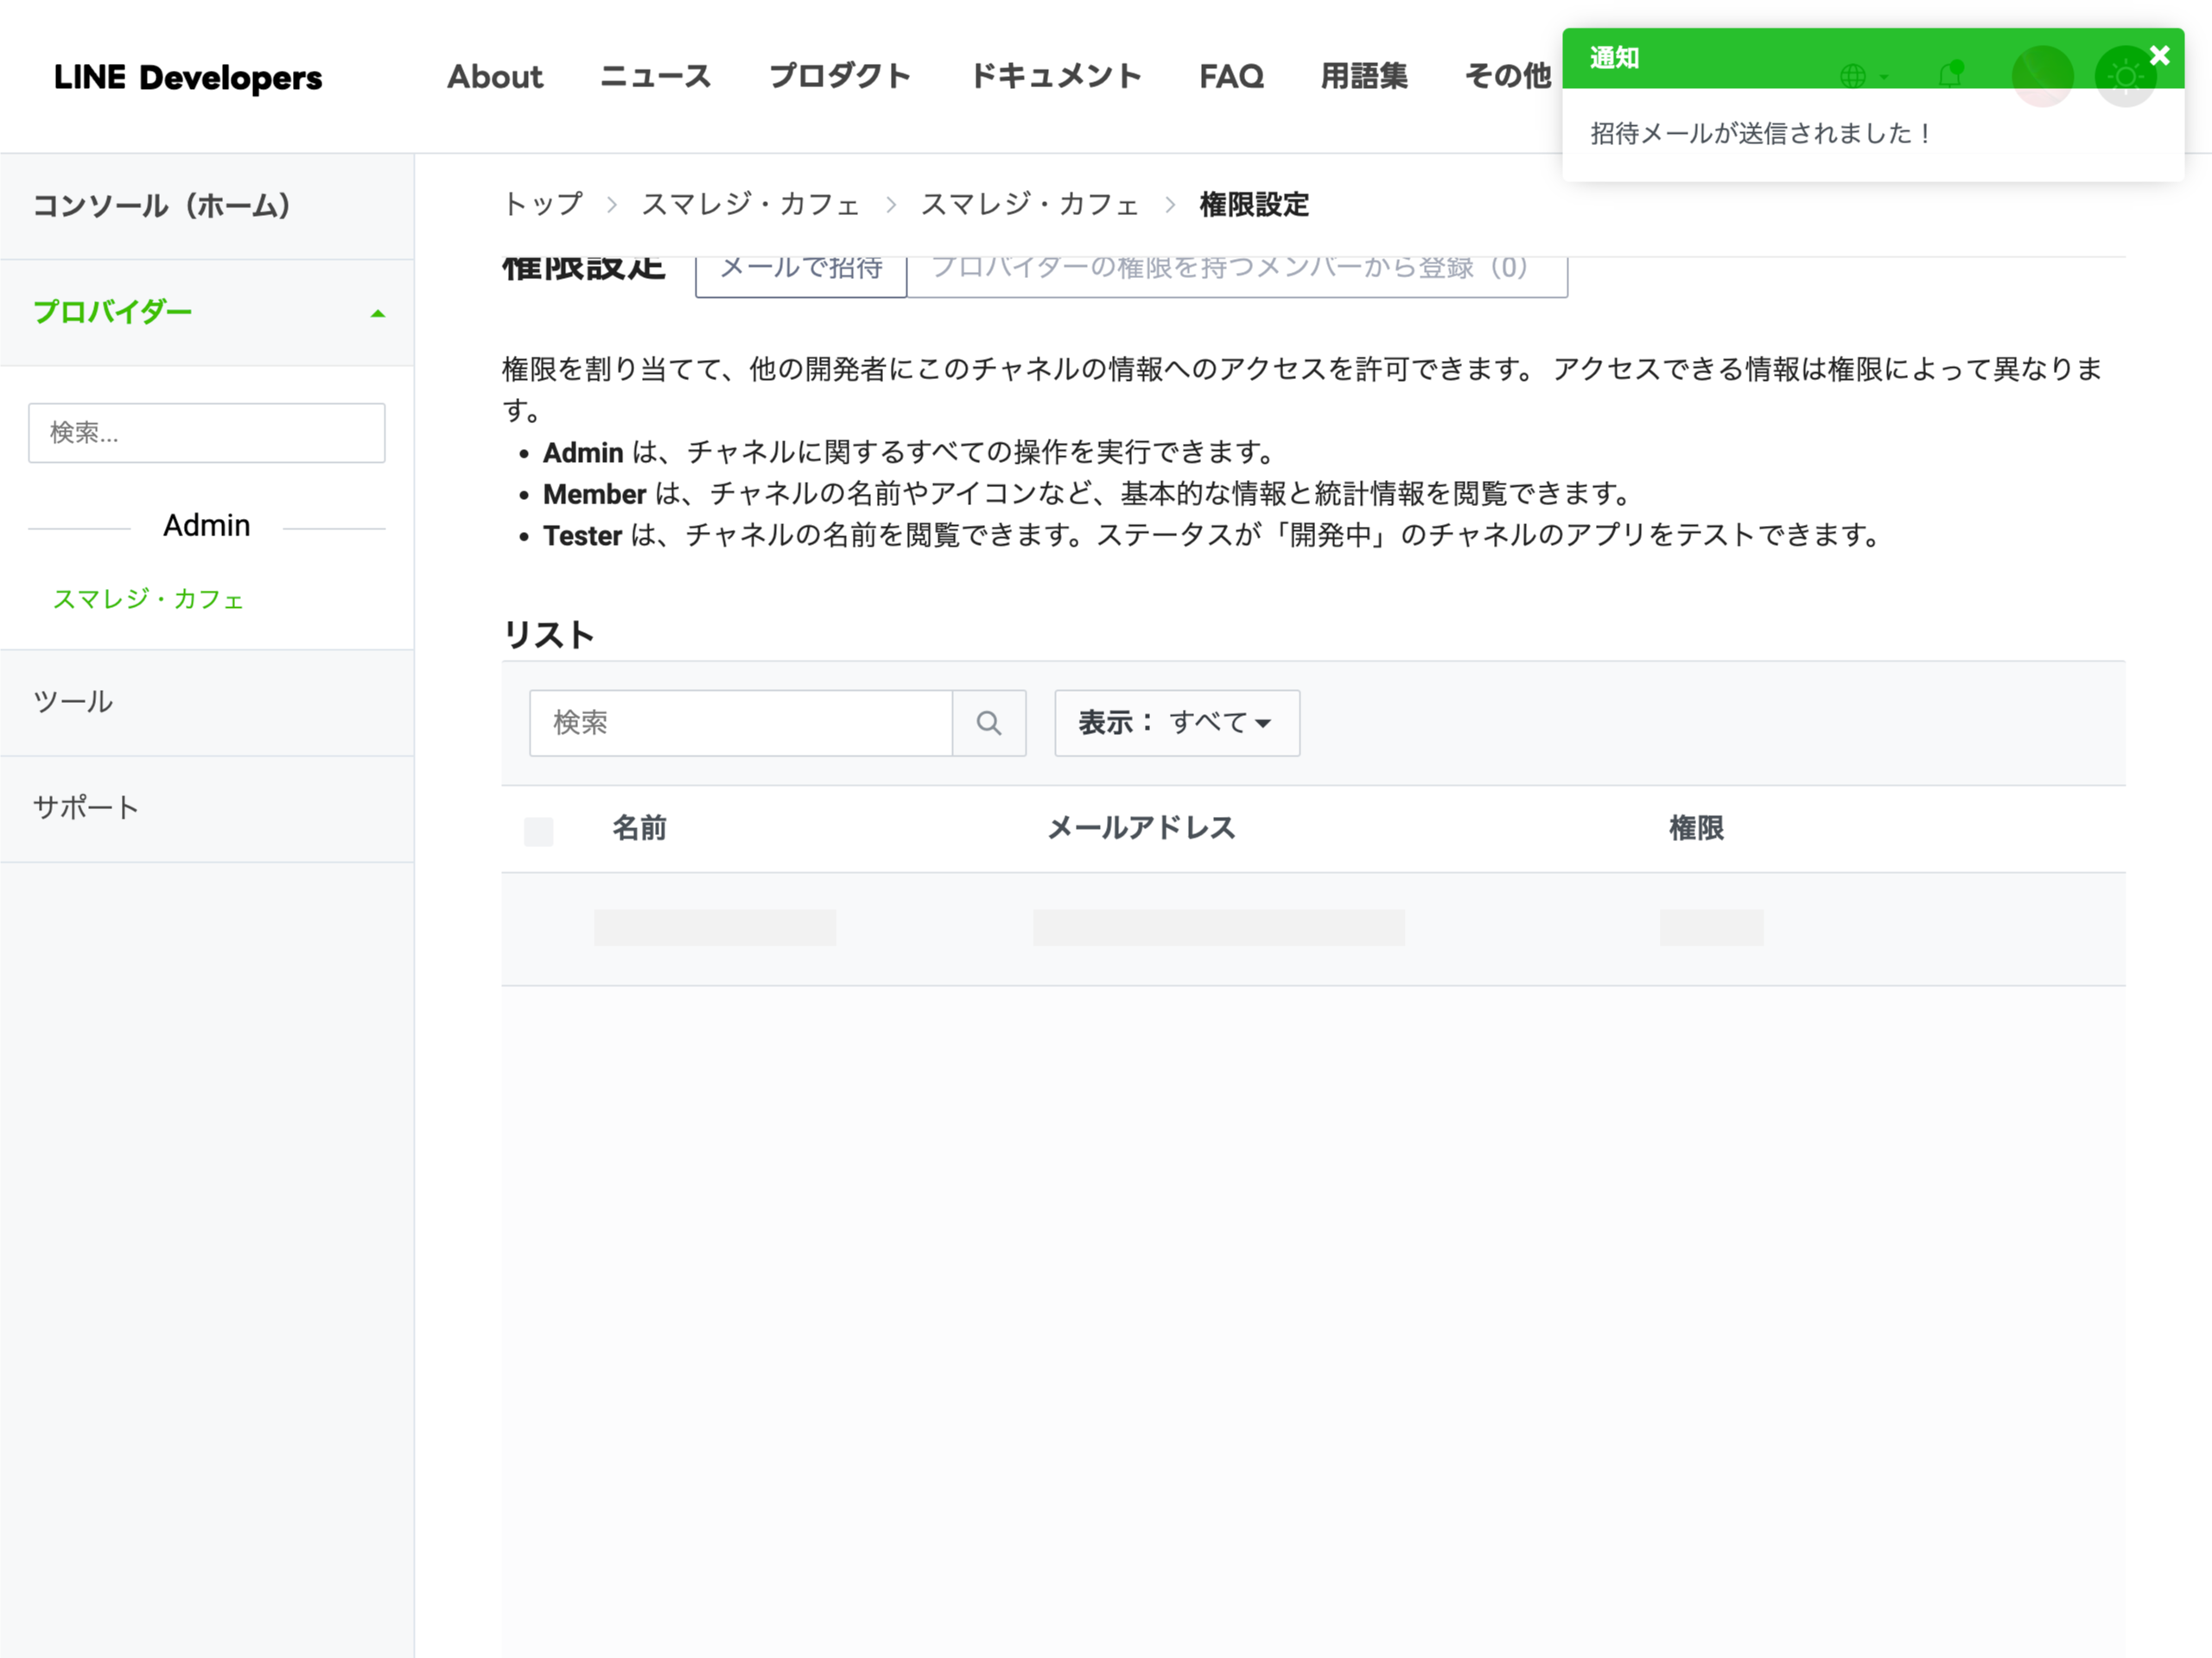The width and height of the screenshot is (2212, 1658).
Task: Tick the select-all checkbox in table header
Action: click(538, 832)
